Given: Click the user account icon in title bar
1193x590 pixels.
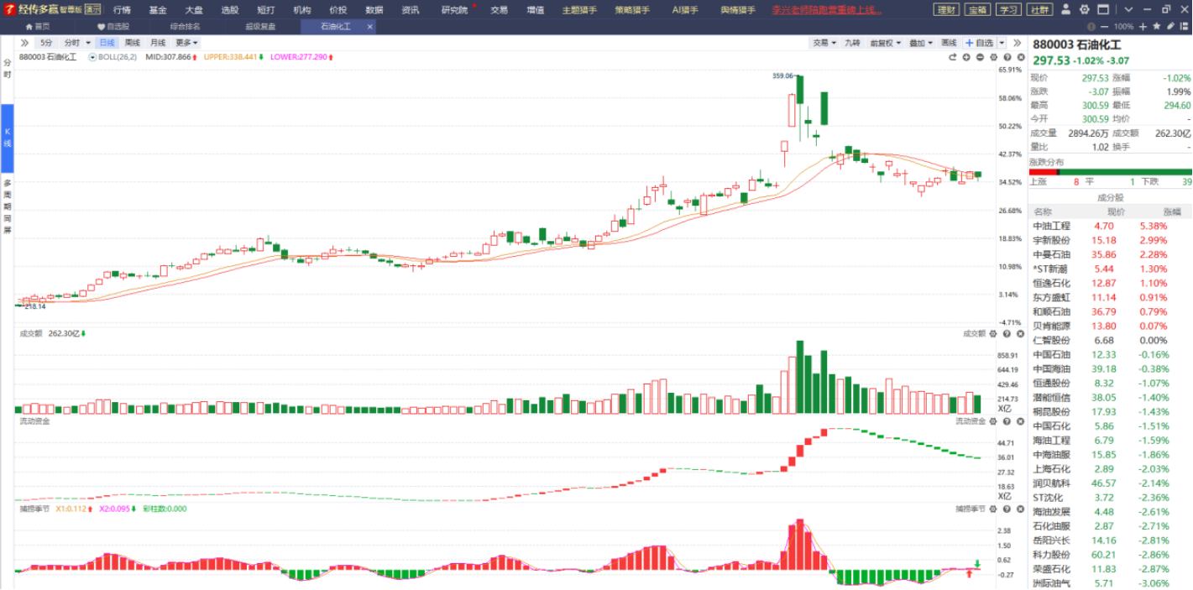Looking at the screenshot, I should tap(1065, 10).
